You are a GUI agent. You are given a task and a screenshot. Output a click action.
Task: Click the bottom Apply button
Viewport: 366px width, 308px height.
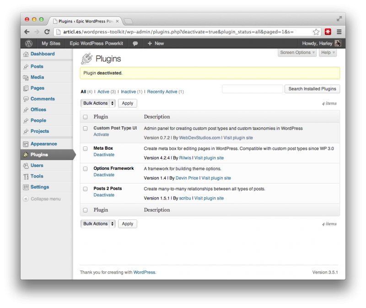(x=128, y=224)
